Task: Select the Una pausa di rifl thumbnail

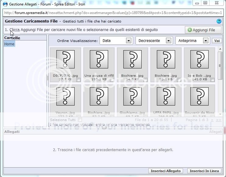Action: tap(99, 60)
